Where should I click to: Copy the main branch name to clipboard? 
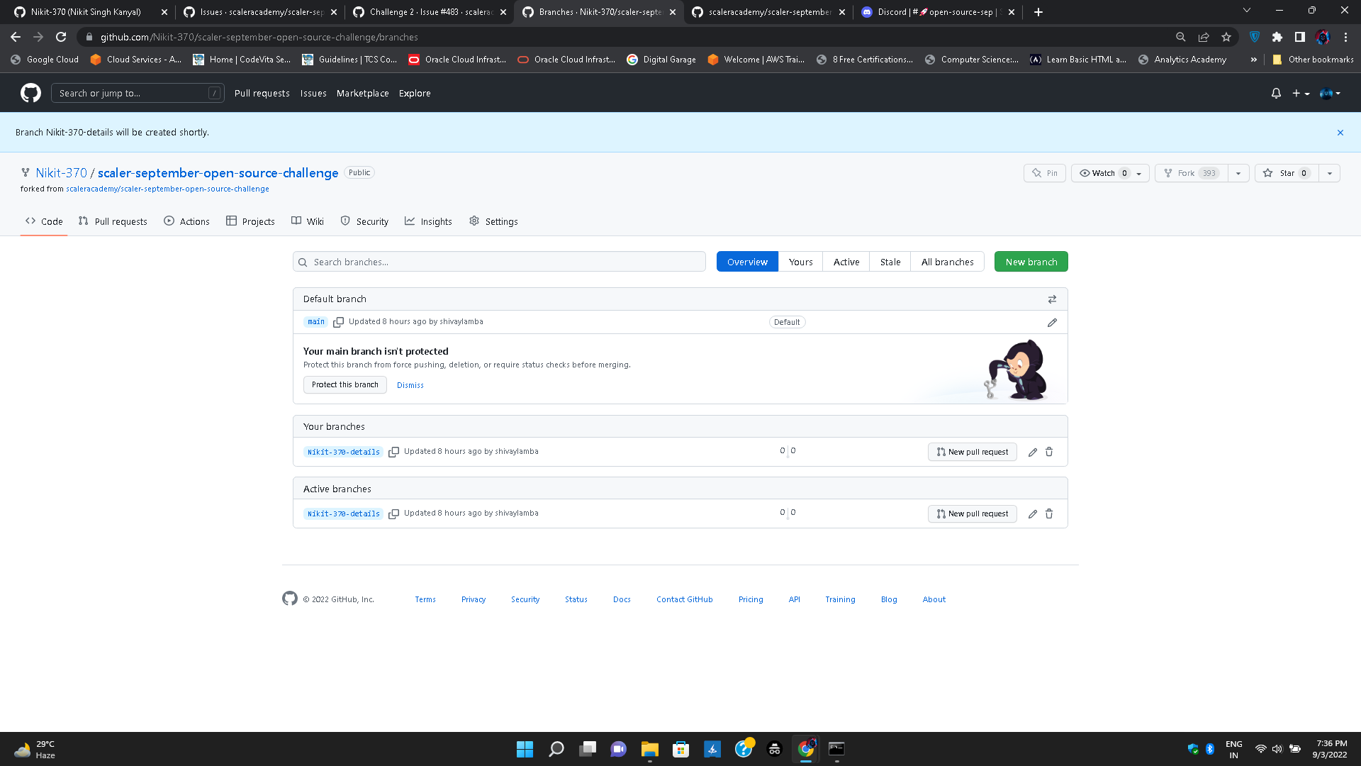pyautogui.click(x=339, y=322)
